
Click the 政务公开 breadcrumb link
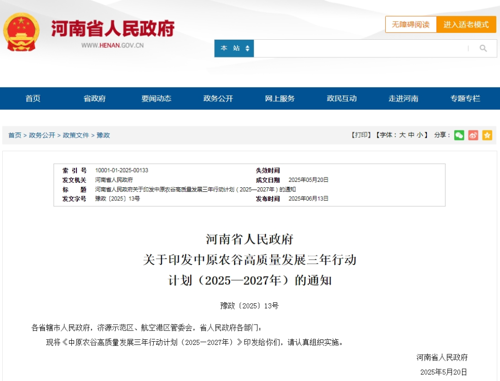click(42, 135)
